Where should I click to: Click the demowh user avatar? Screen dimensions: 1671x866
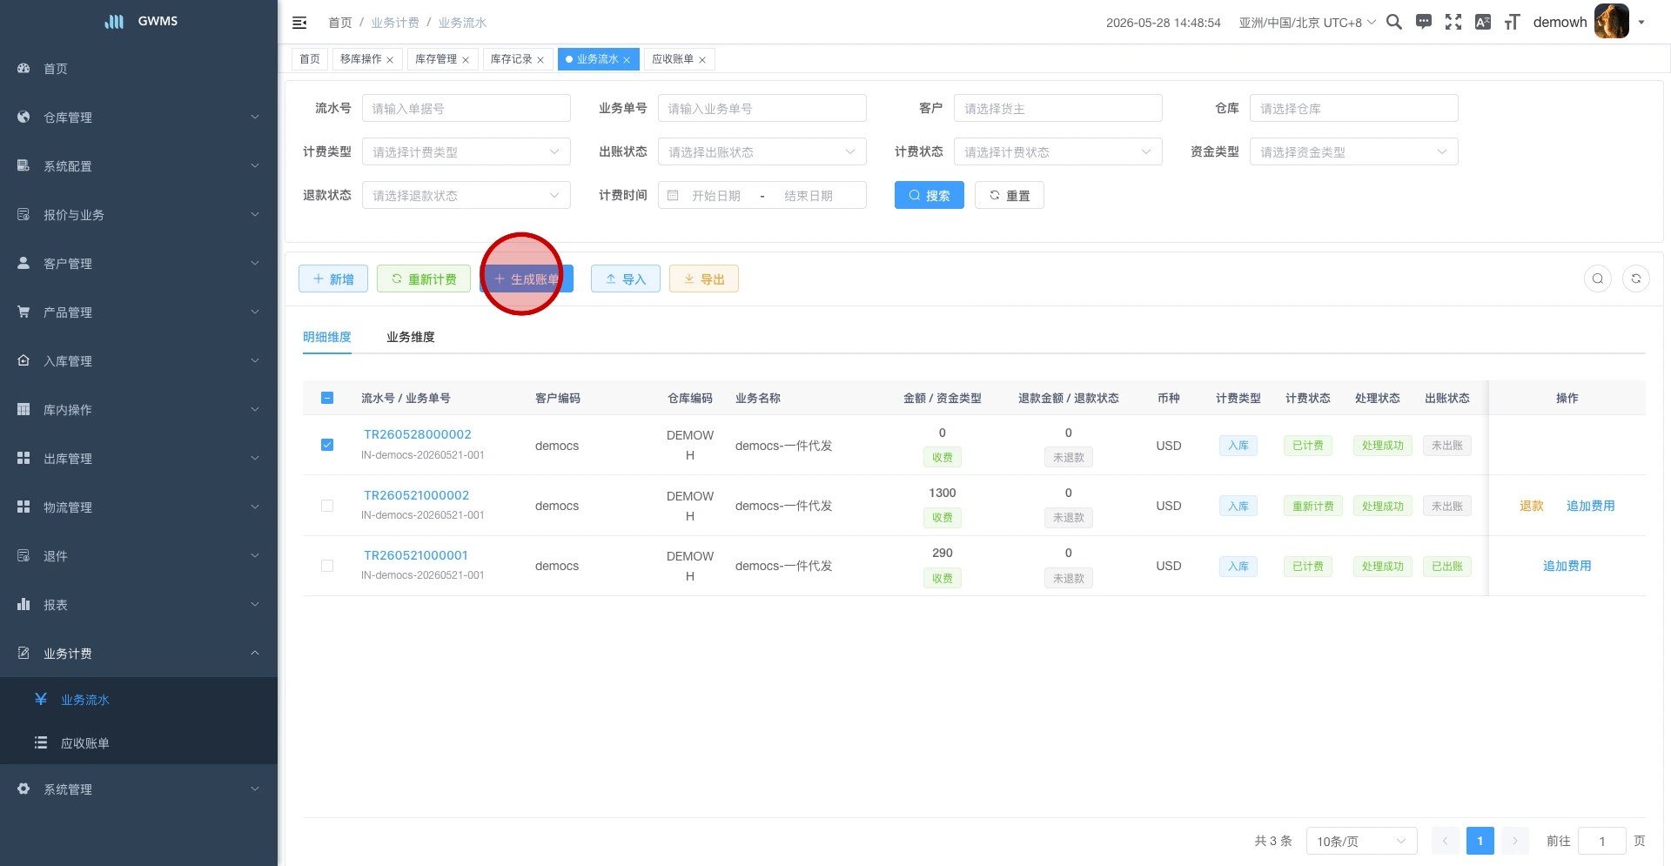(x=1612, y=22)
